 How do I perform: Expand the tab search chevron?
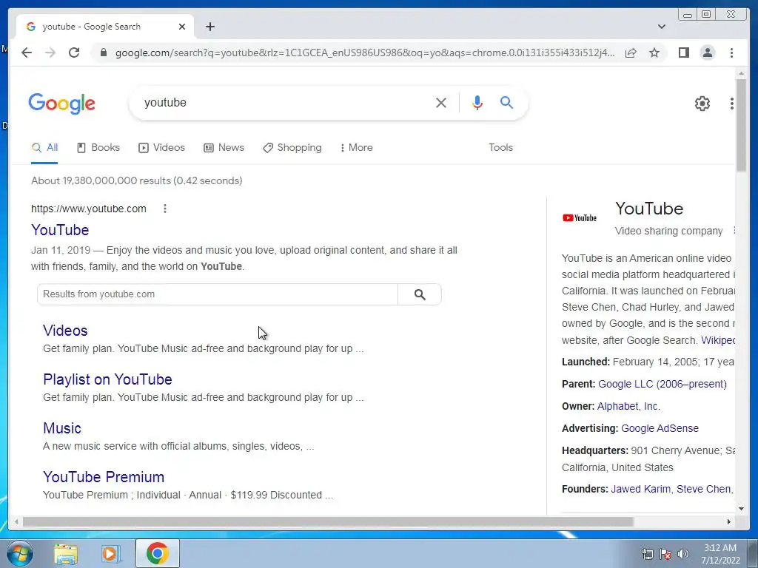(x=661, y=27)
